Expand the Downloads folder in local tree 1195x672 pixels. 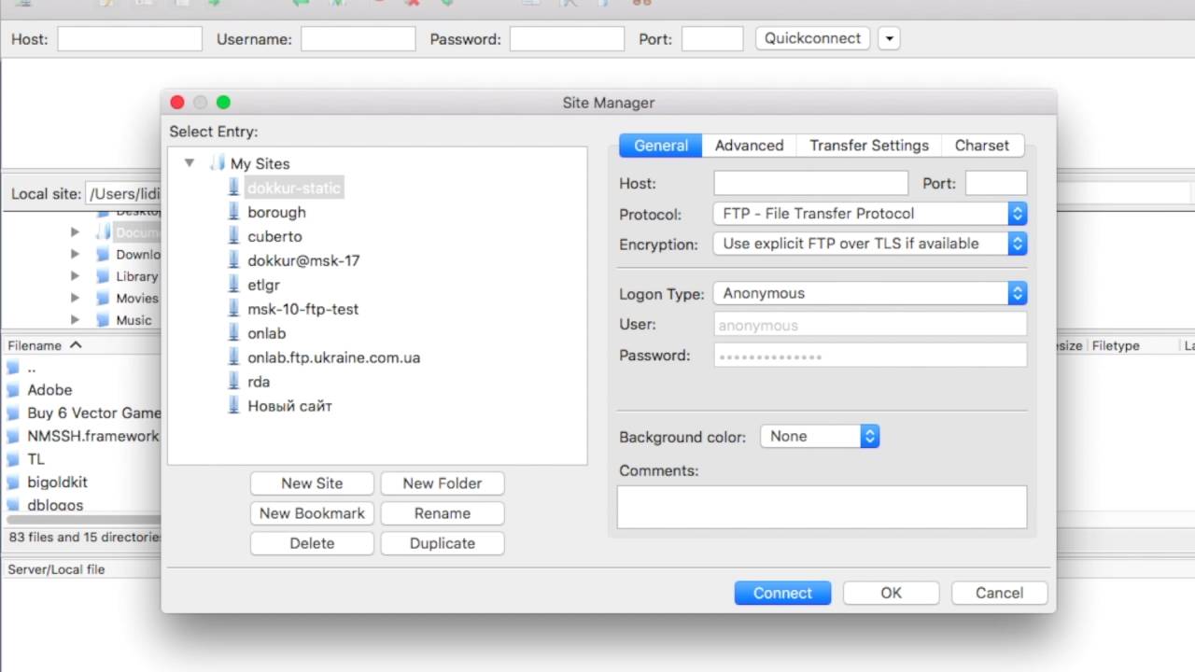(75, 254)
